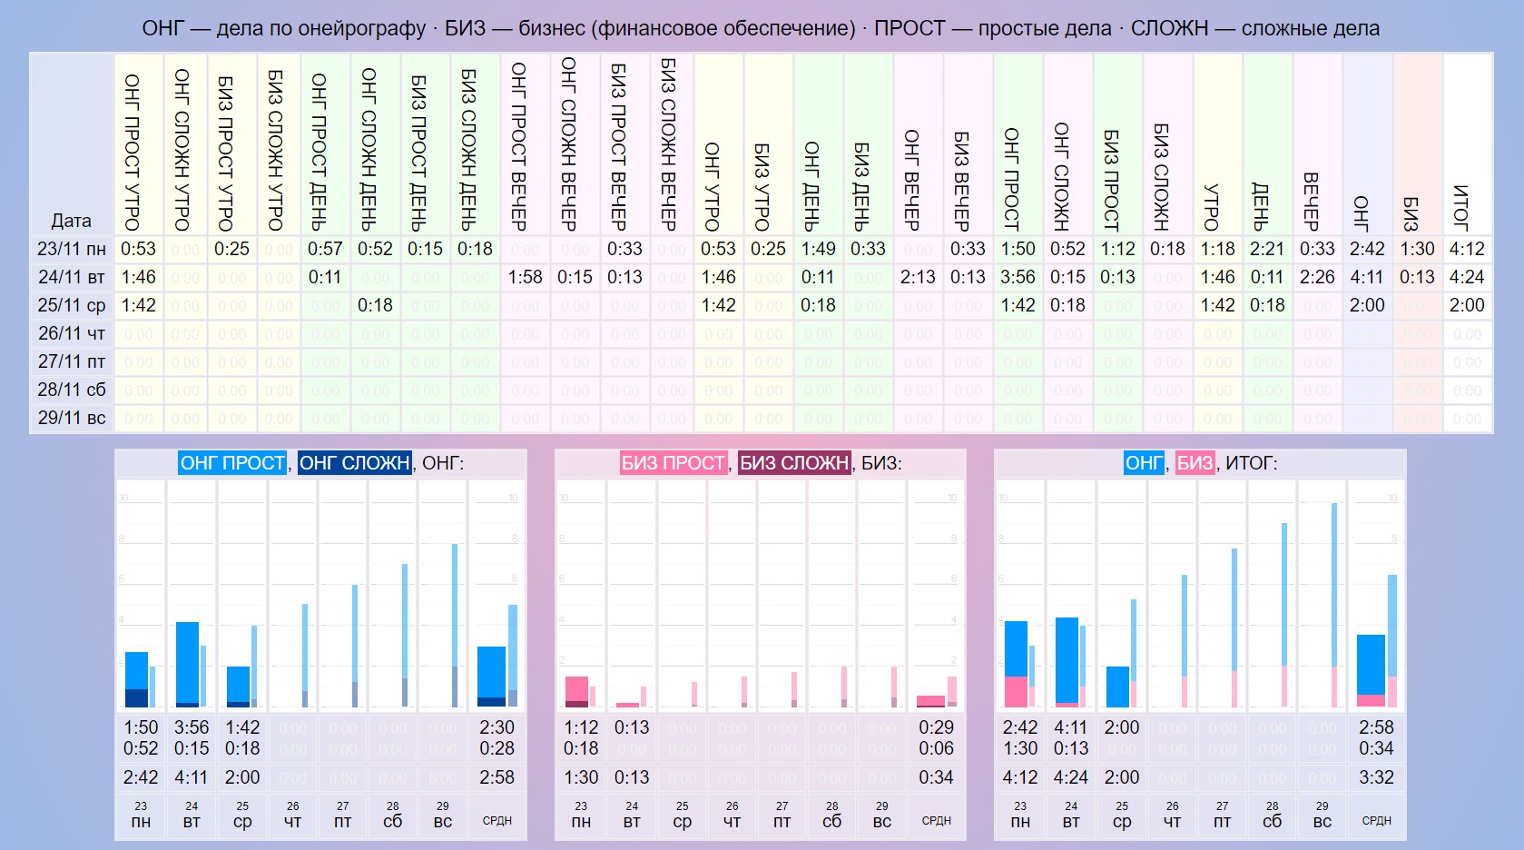Click the 0:57 cell in the 23/11 row

[325, 249]
